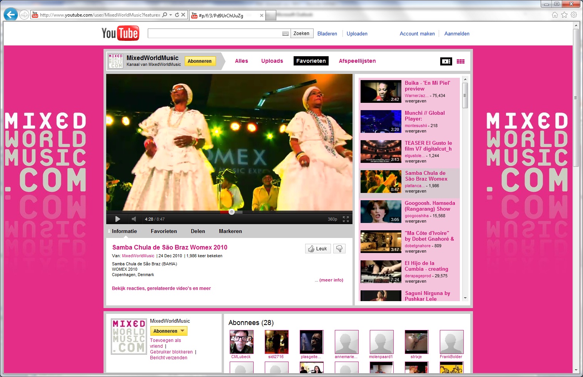583x377 pixels.
Task: Open on-screen keyboard icon in search box
Action: tap(285, 34)
